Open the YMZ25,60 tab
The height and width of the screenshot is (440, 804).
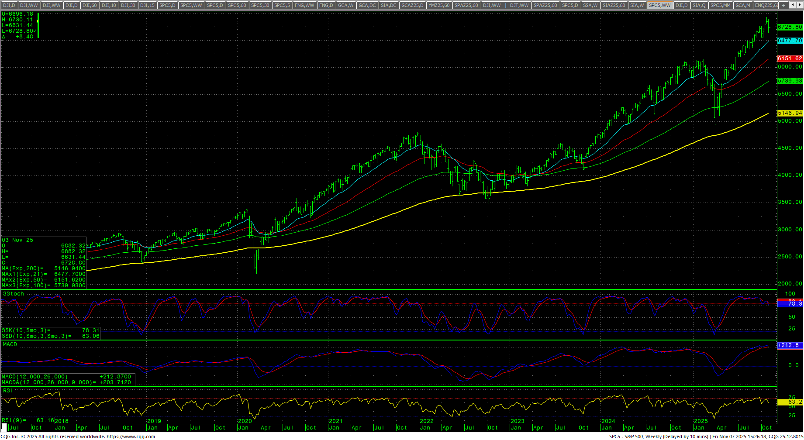coord(439,5)
